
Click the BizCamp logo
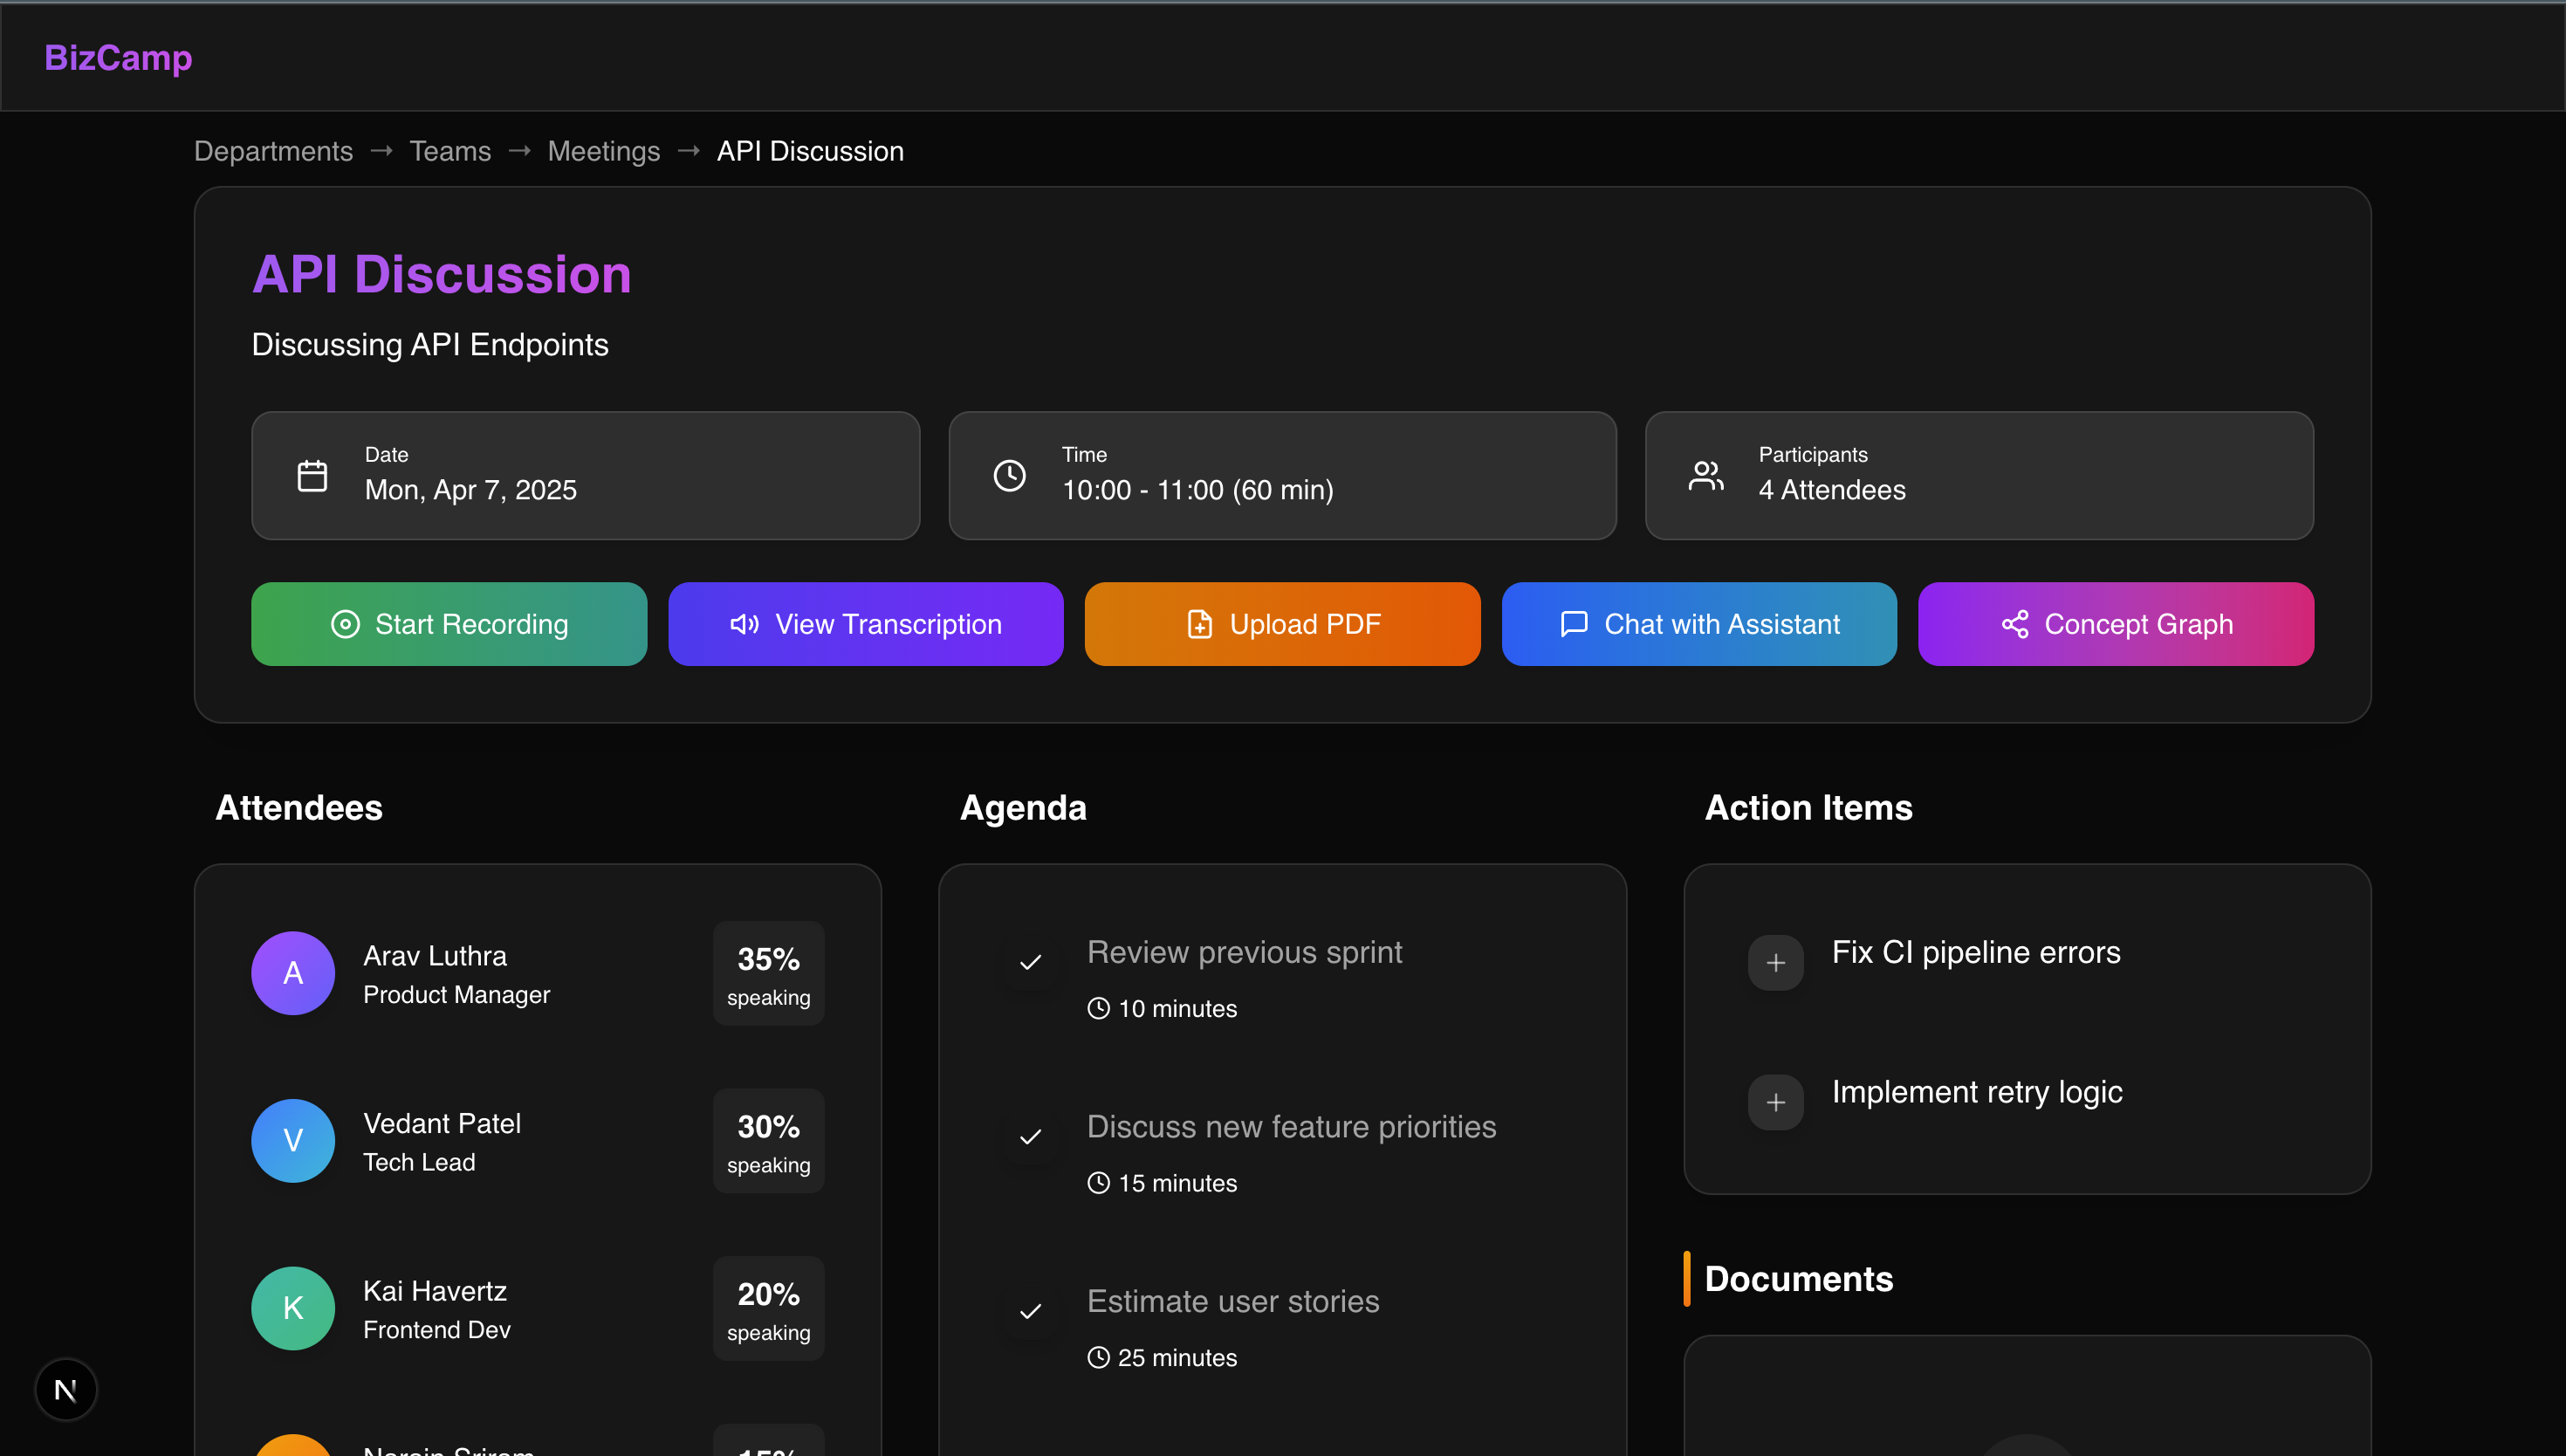(x=118, y=57)
